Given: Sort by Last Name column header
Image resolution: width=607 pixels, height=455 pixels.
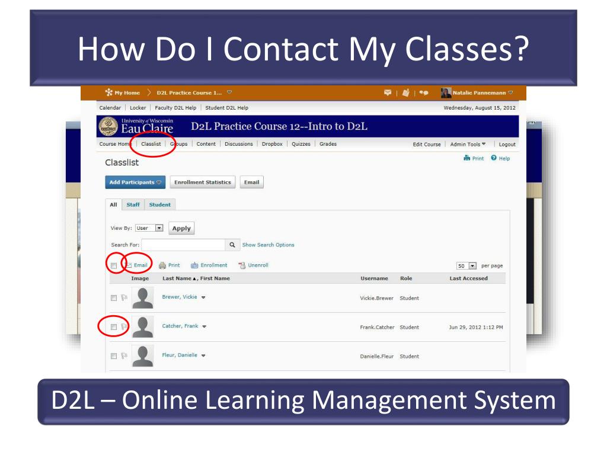Looking at the screenshot, I should coord(177,278).
